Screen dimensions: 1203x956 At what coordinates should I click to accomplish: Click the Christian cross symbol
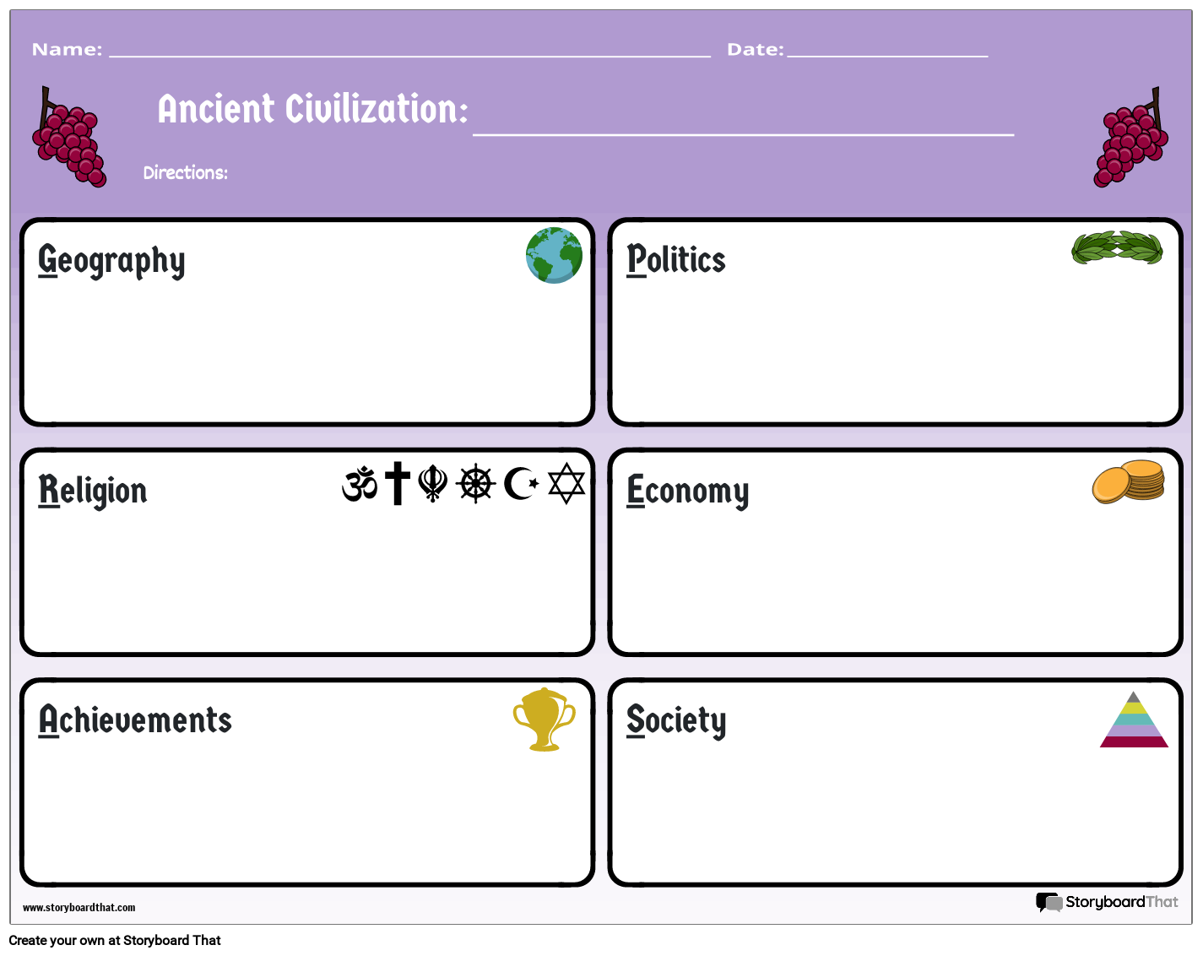(x=398, y=484)
